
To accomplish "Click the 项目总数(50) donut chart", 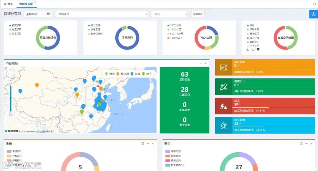I will click(48, 37).
